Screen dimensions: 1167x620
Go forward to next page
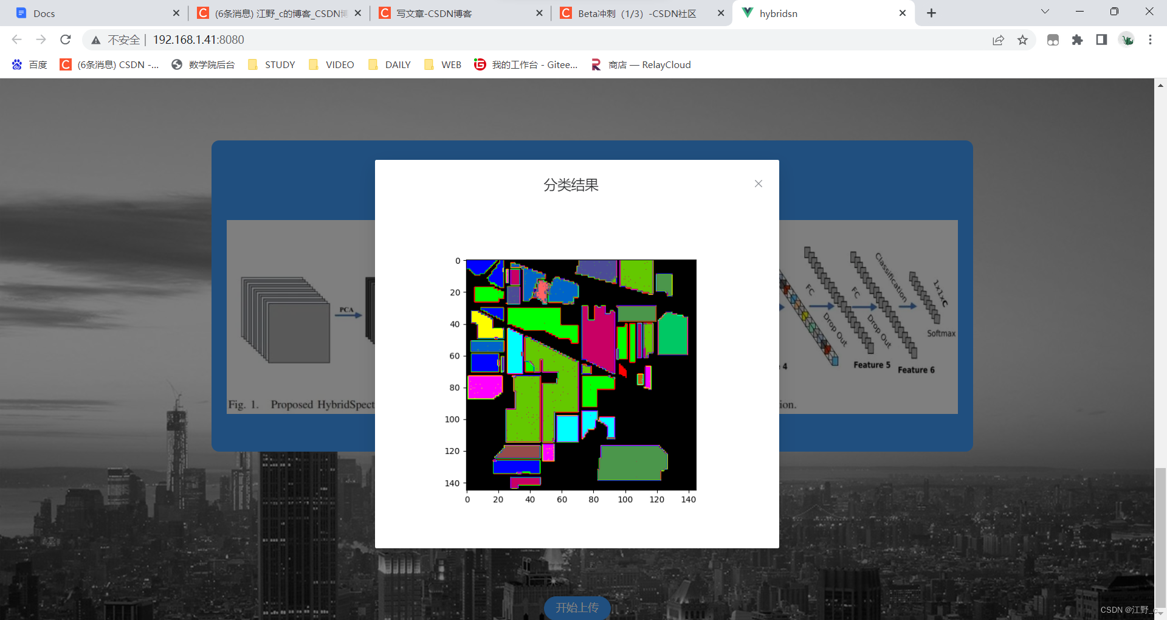(x=41, y=40)
